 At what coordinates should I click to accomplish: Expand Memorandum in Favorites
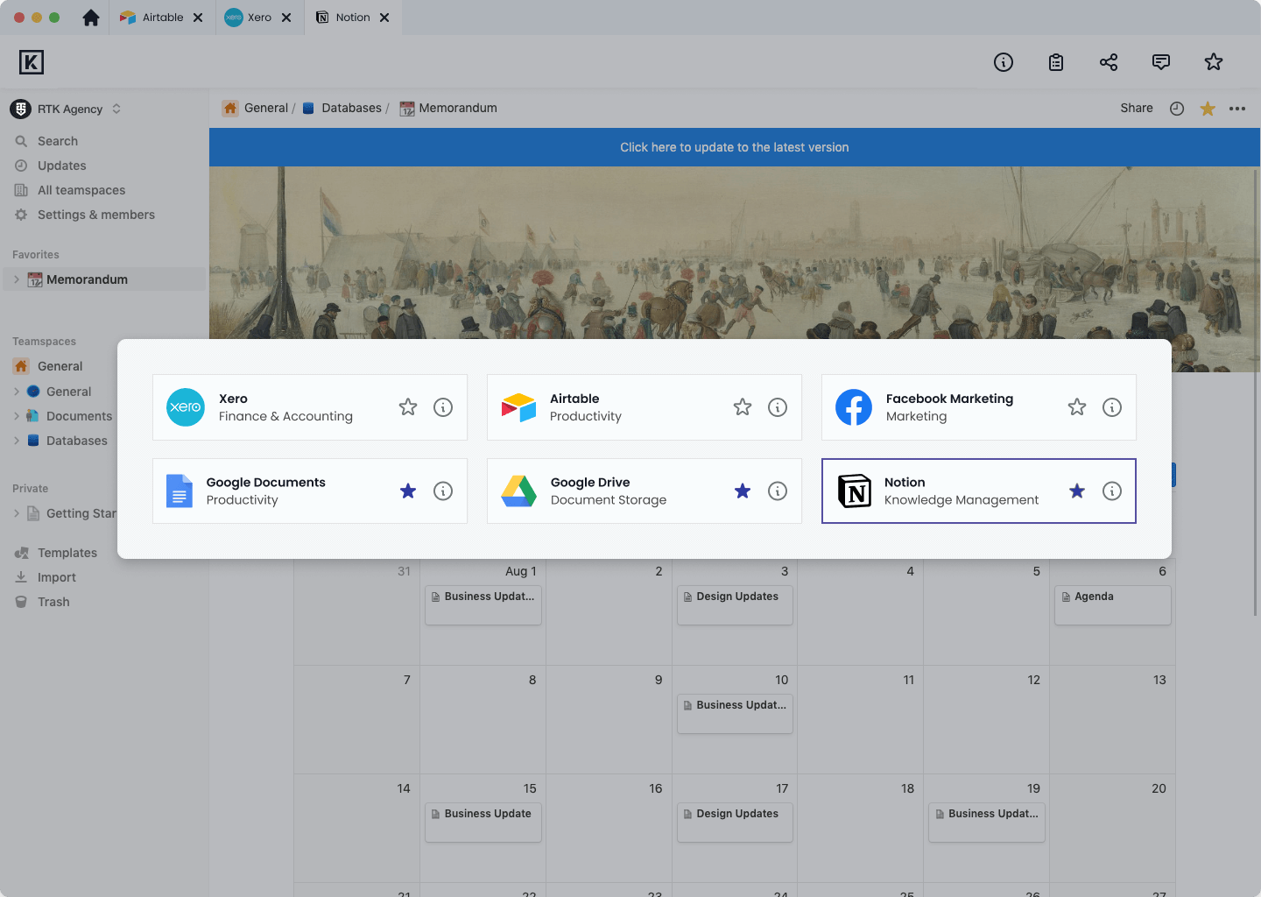coord(17,280)
